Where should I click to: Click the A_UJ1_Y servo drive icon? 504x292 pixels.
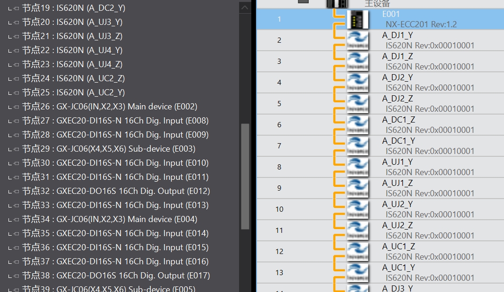pyautogui.click(x=358, y=167)
